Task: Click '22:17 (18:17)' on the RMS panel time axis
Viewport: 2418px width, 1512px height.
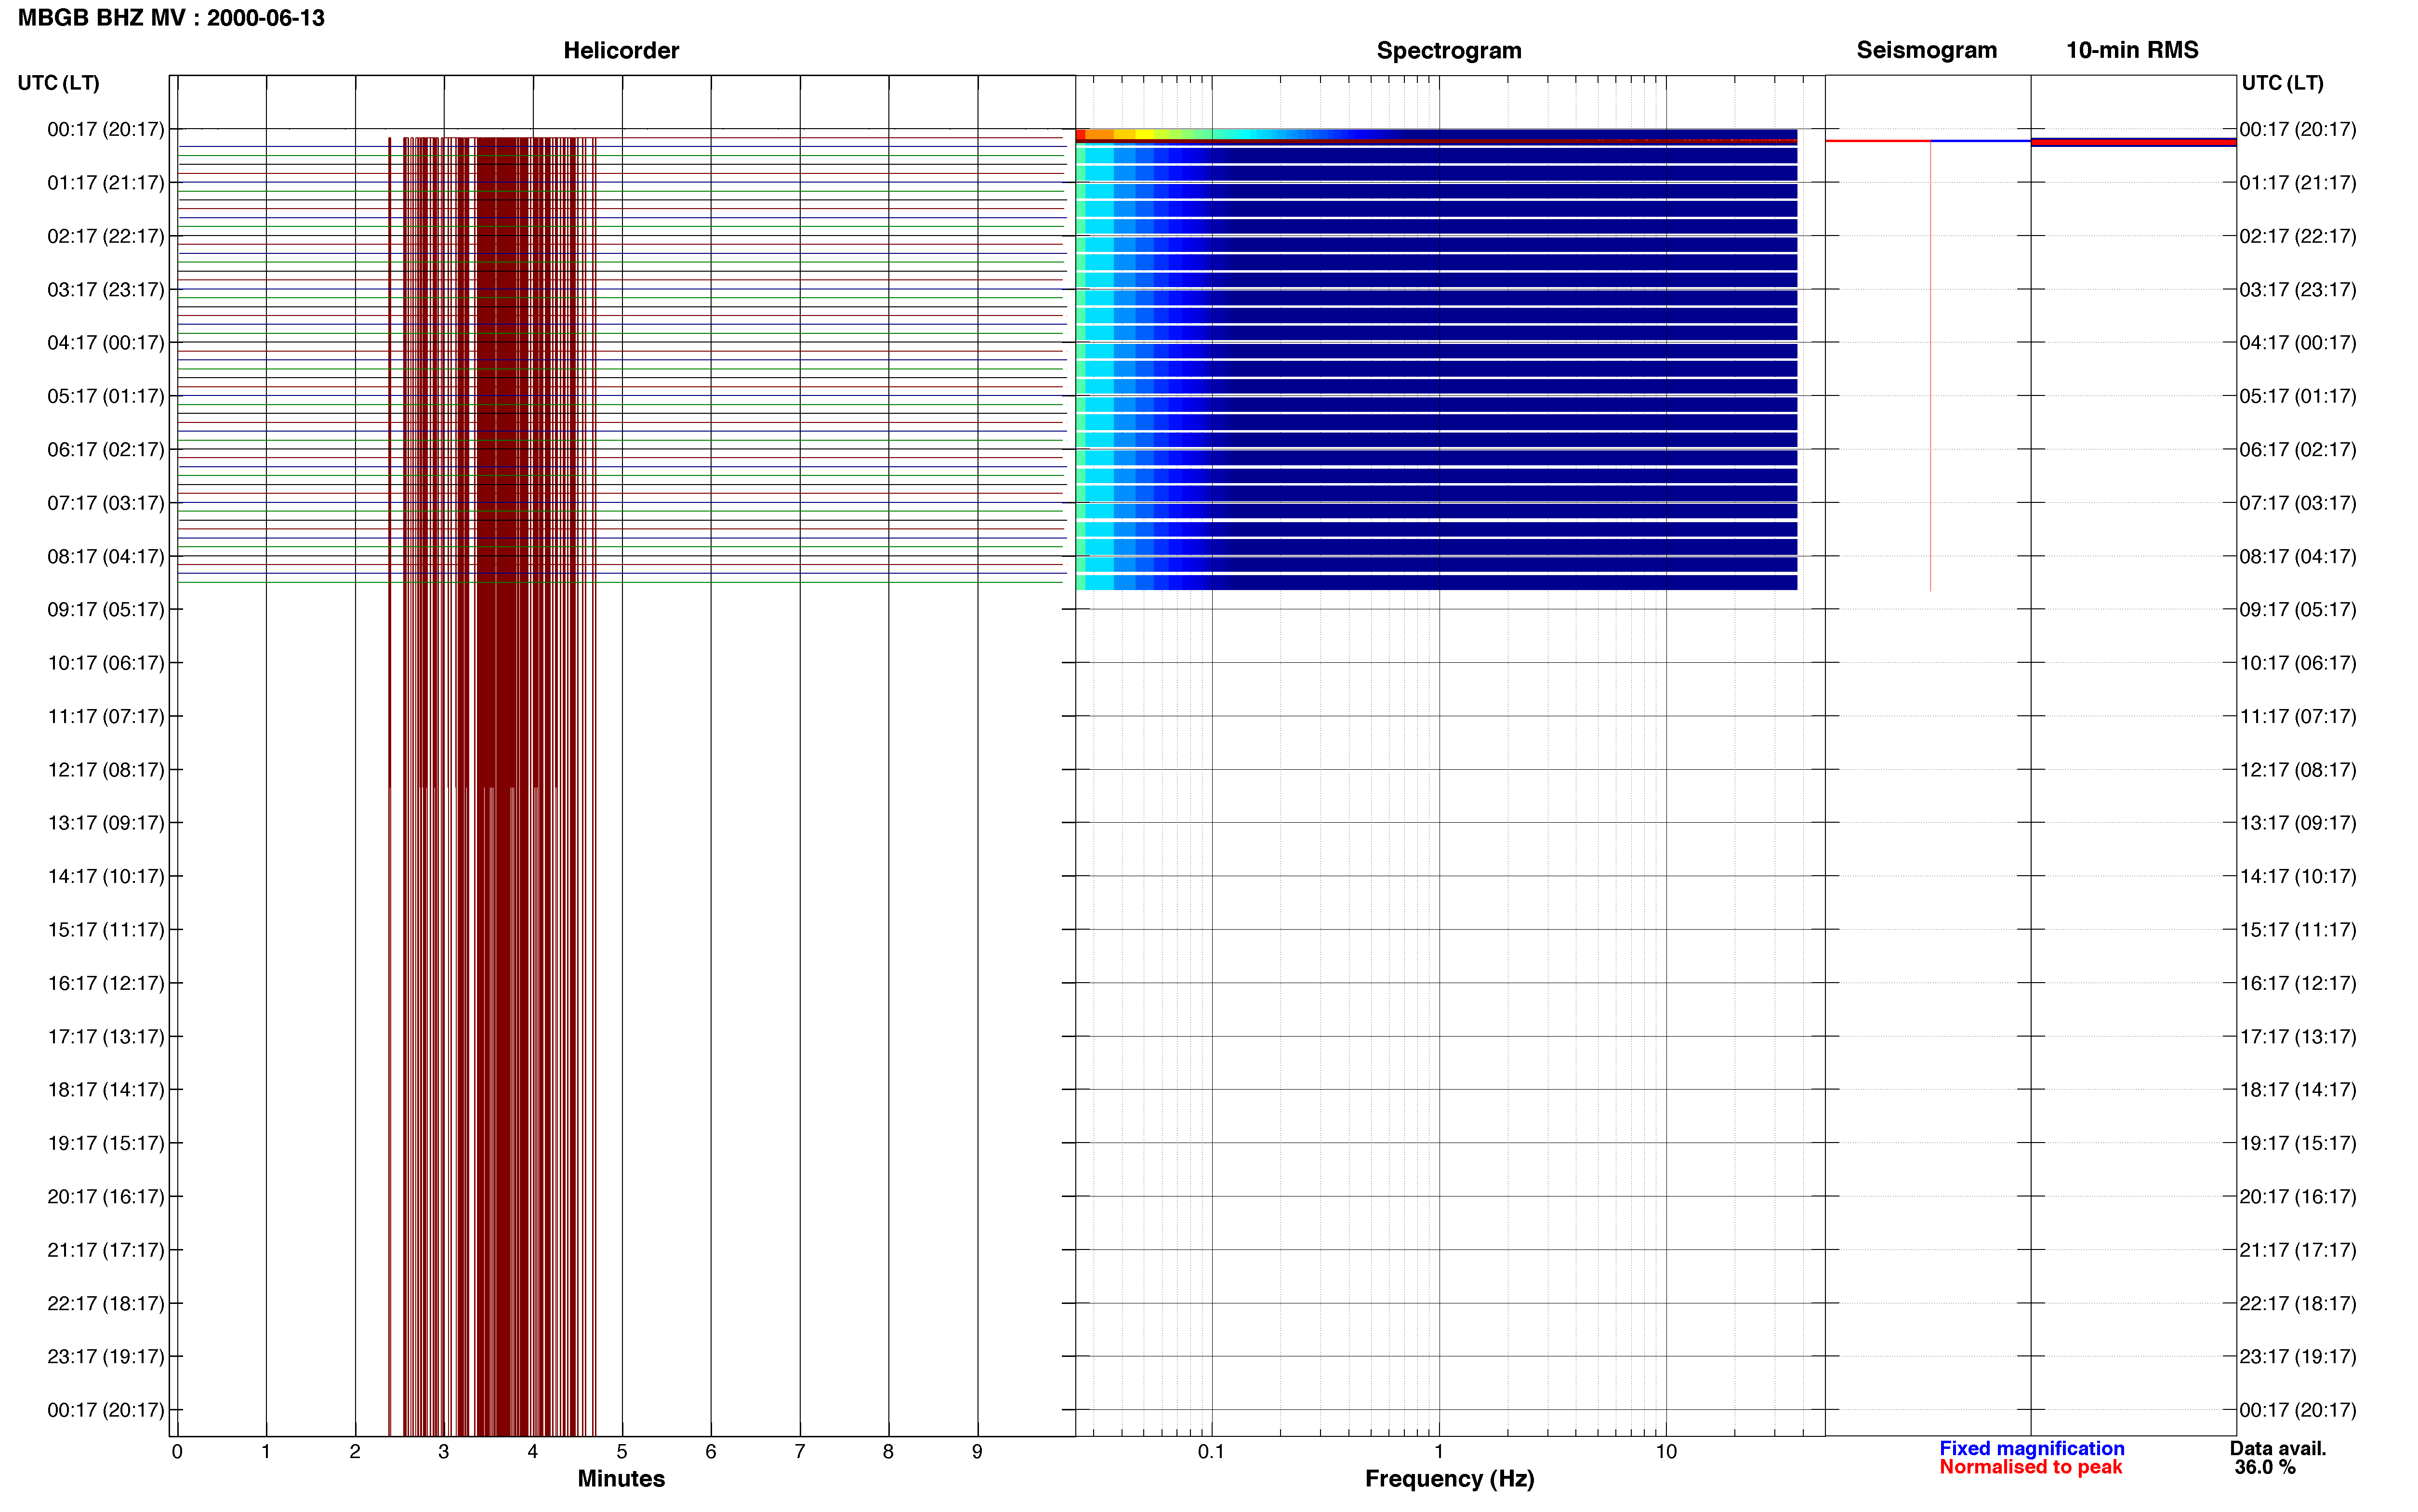Action: [x=2298, y=1304]
